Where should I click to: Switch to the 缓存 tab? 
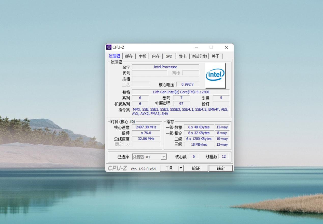point(129,56)
